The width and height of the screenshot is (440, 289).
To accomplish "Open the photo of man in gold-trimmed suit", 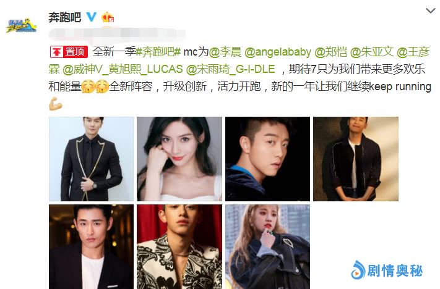I will (91, 159).
